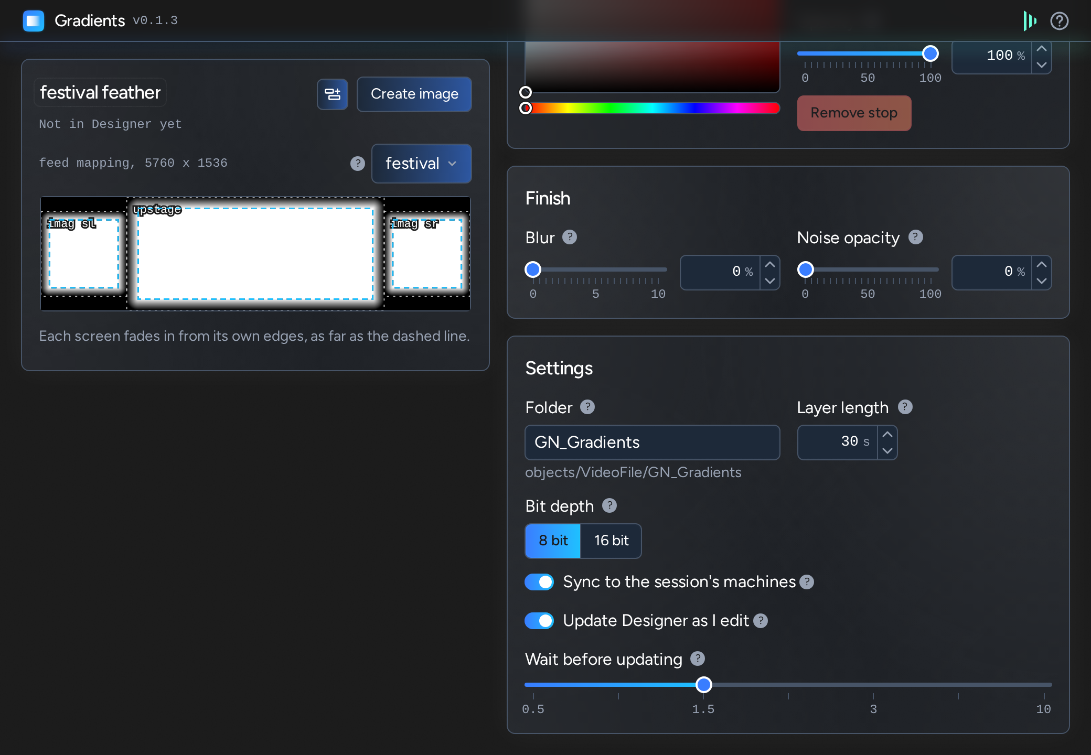Click the festival feather name field
This screenshot has width=1091, height=755.
(x=100, y=93)
